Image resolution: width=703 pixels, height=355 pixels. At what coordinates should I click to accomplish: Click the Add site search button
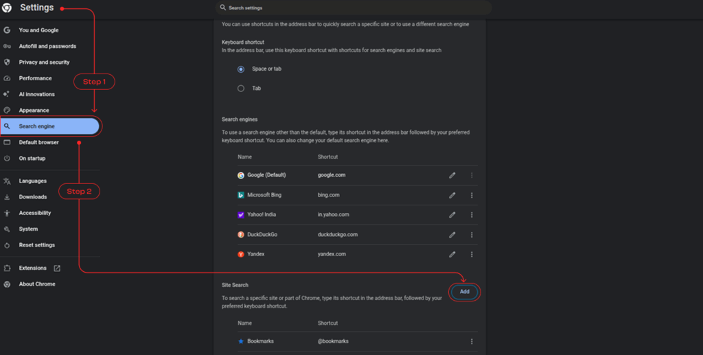point(465,292)
